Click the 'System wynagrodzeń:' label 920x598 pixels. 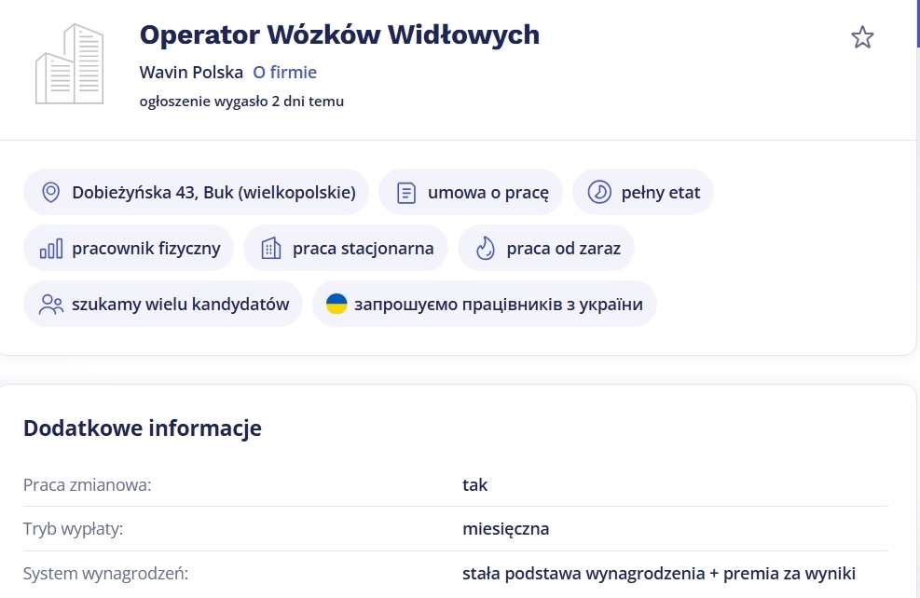pyautogui.click(x=105, y=574)
